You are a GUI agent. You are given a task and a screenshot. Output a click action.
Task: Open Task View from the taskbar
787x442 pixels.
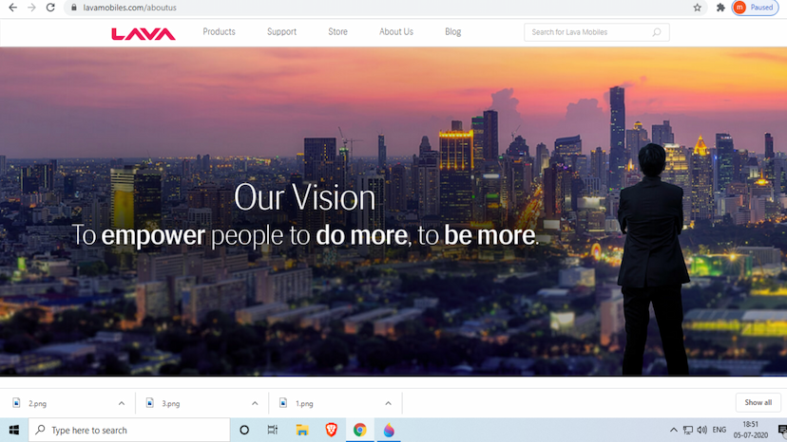(273, 430)
